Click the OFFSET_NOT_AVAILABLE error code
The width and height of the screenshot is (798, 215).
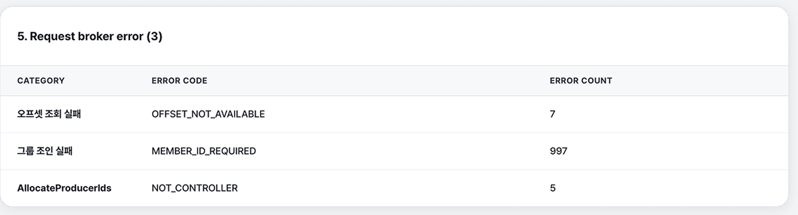pos(208,114)
